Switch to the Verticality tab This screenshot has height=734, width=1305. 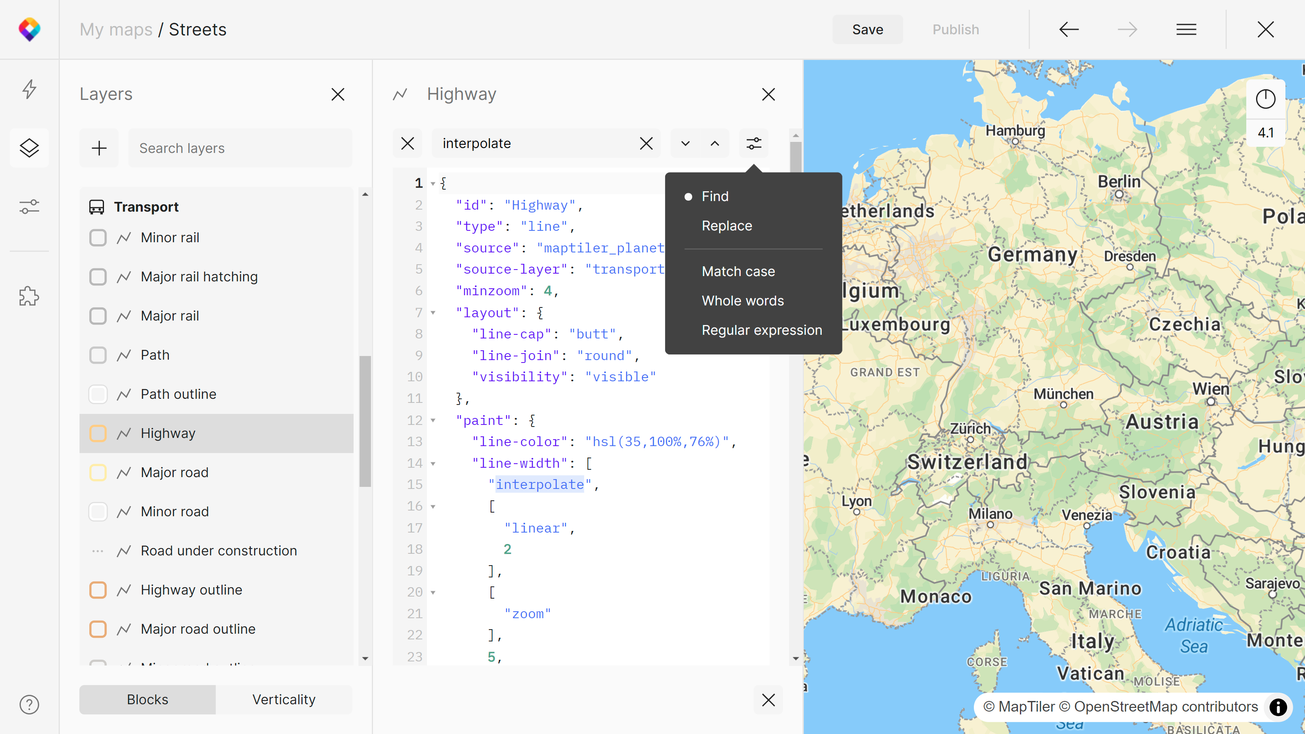[x=284, y=699]
